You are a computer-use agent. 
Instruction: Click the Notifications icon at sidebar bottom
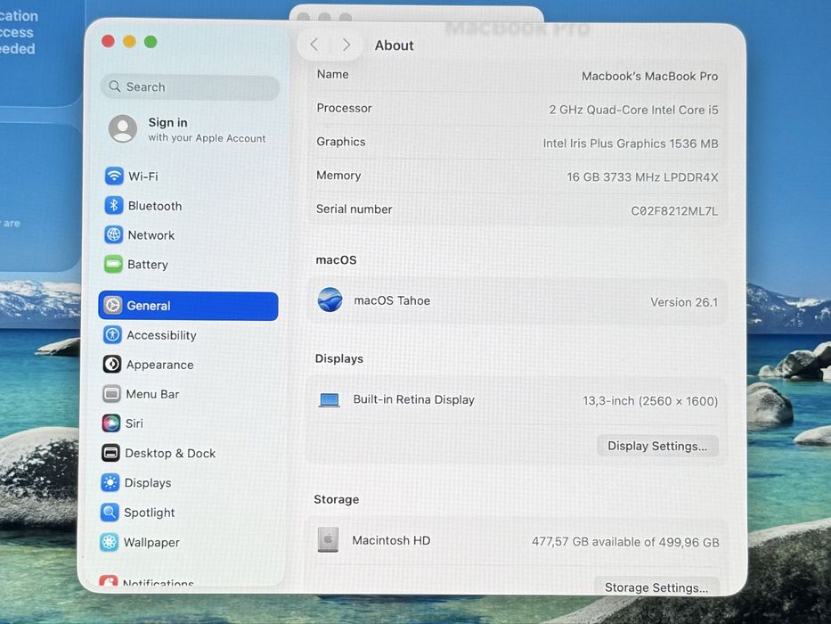tap(108, 580)
